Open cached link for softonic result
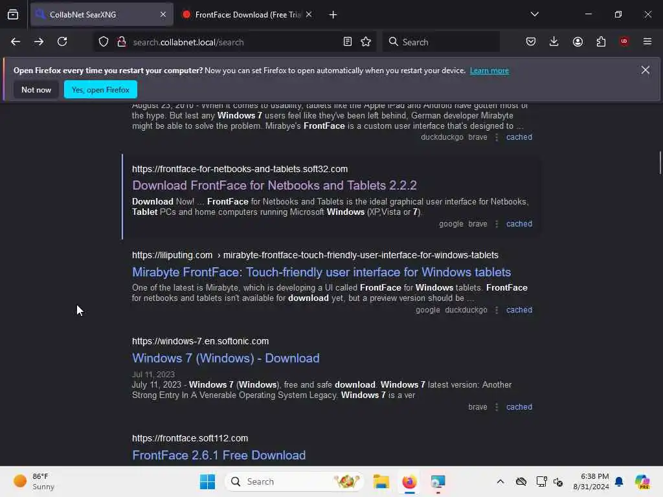The width and height of the screenshot is (663, 497). point(519,407)
